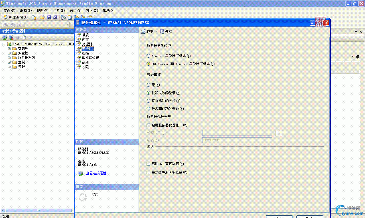Close the summary document pane
365x218 pixels.
pos(361,32)
